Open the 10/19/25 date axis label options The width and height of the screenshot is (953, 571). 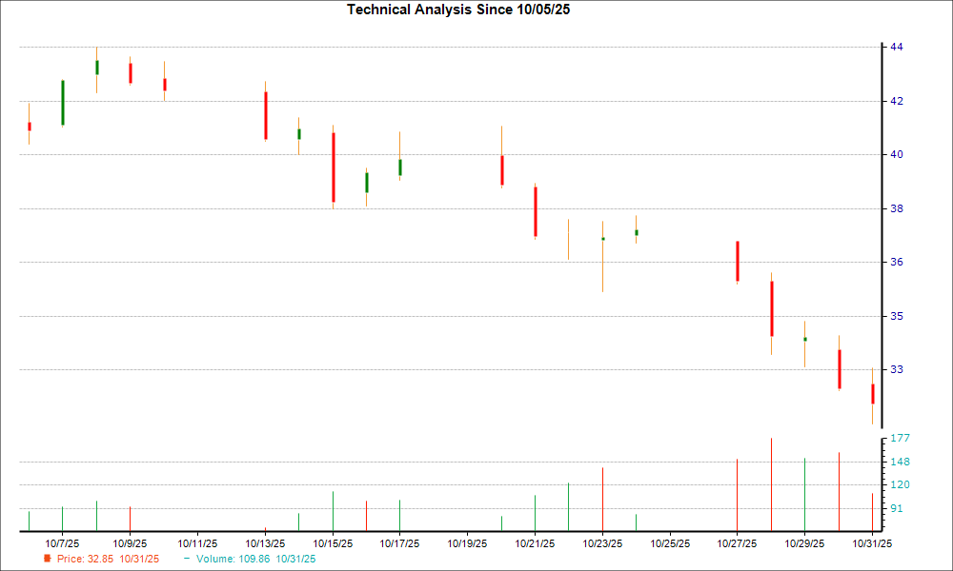coord(465,540)
